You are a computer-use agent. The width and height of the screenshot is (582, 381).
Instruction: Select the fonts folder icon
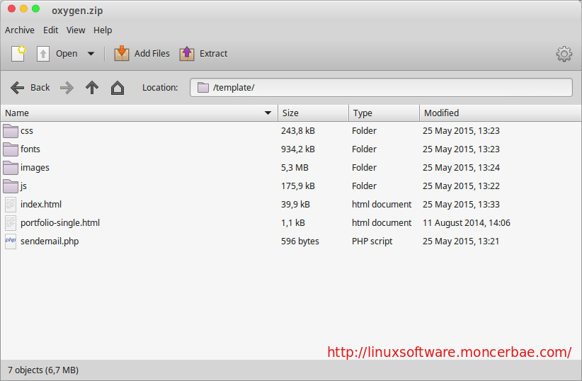pyautogui.click(x=11, y=149)
